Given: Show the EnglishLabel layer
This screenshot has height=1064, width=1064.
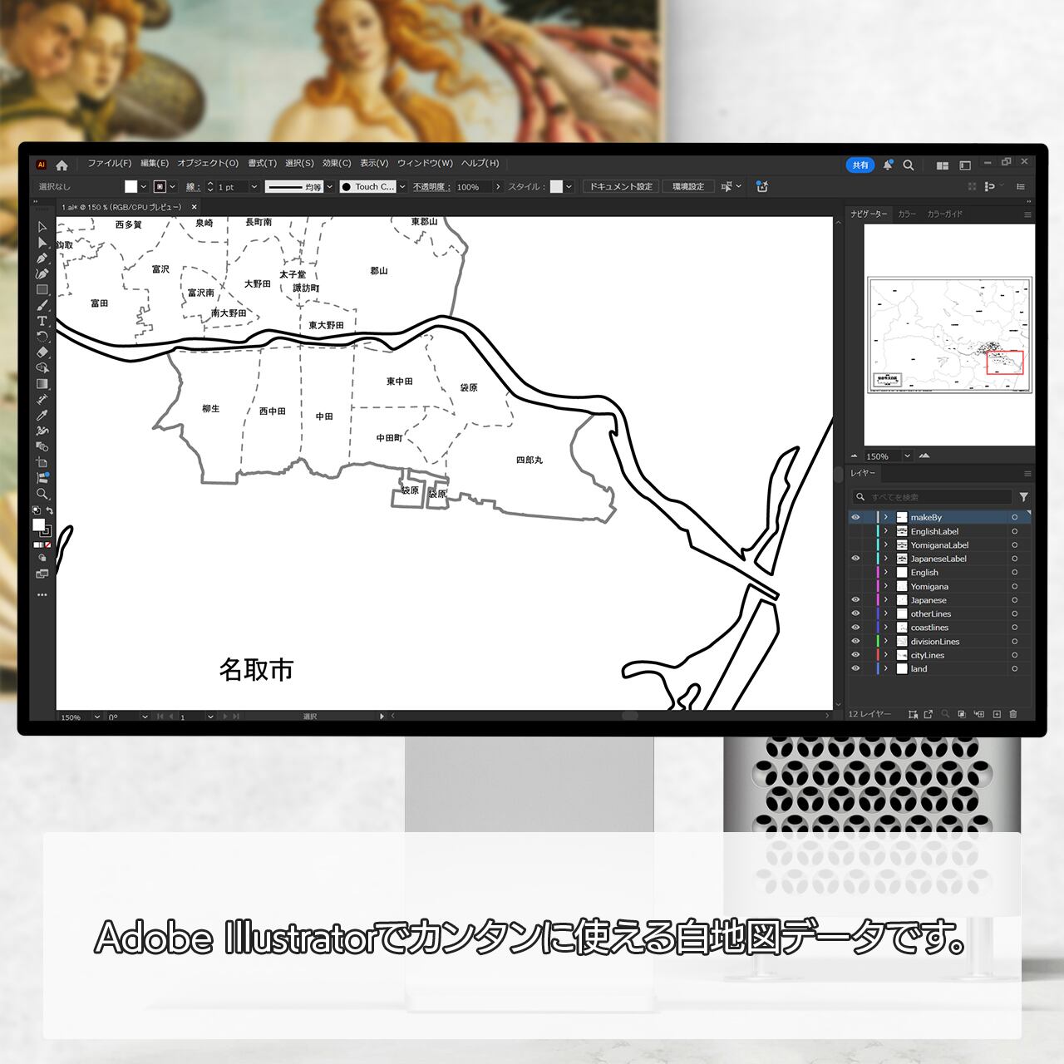Looking at the screenshot, I should click(x=855, y=531).
